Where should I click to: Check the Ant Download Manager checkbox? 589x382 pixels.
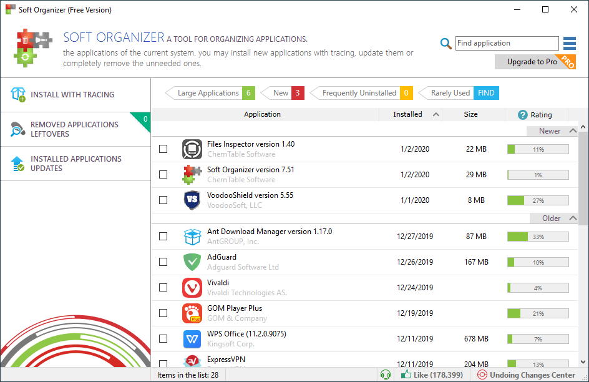pos(163,237)
